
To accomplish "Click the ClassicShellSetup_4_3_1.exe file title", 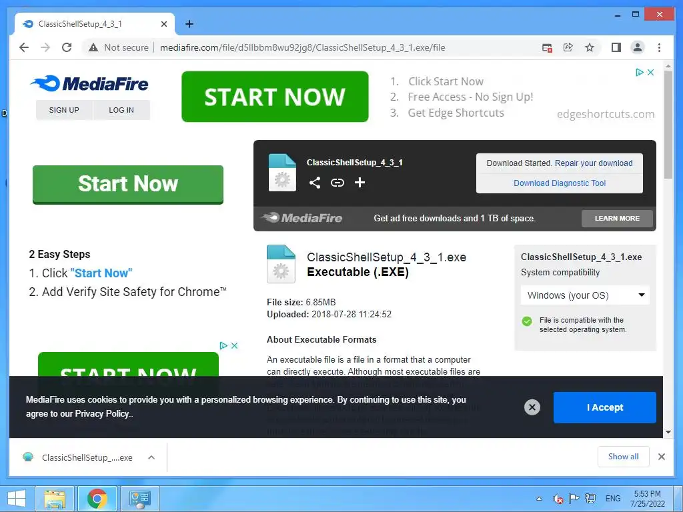I will coord(386,257).
